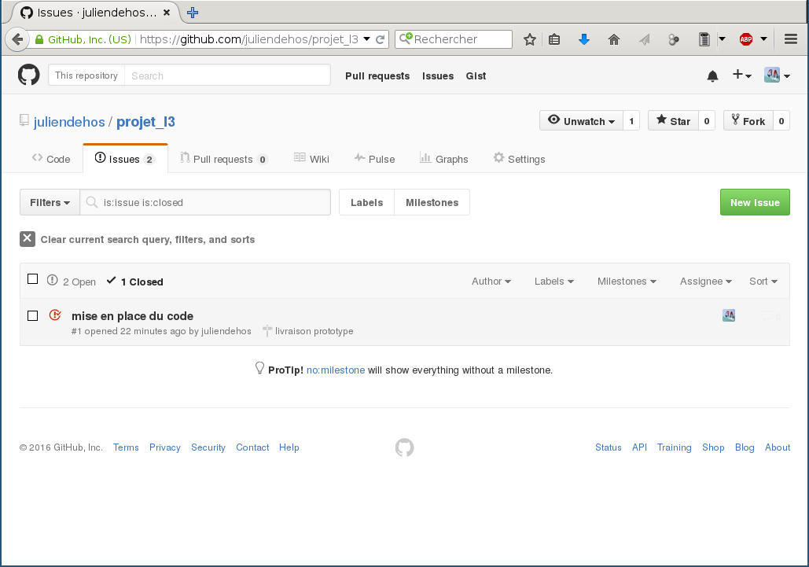
Task: Click the clipboard toolbar icon
Action: 704,39
